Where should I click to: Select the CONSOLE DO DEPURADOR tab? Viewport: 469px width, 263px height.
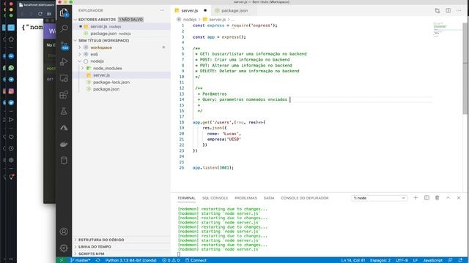[x=305, y=198]
